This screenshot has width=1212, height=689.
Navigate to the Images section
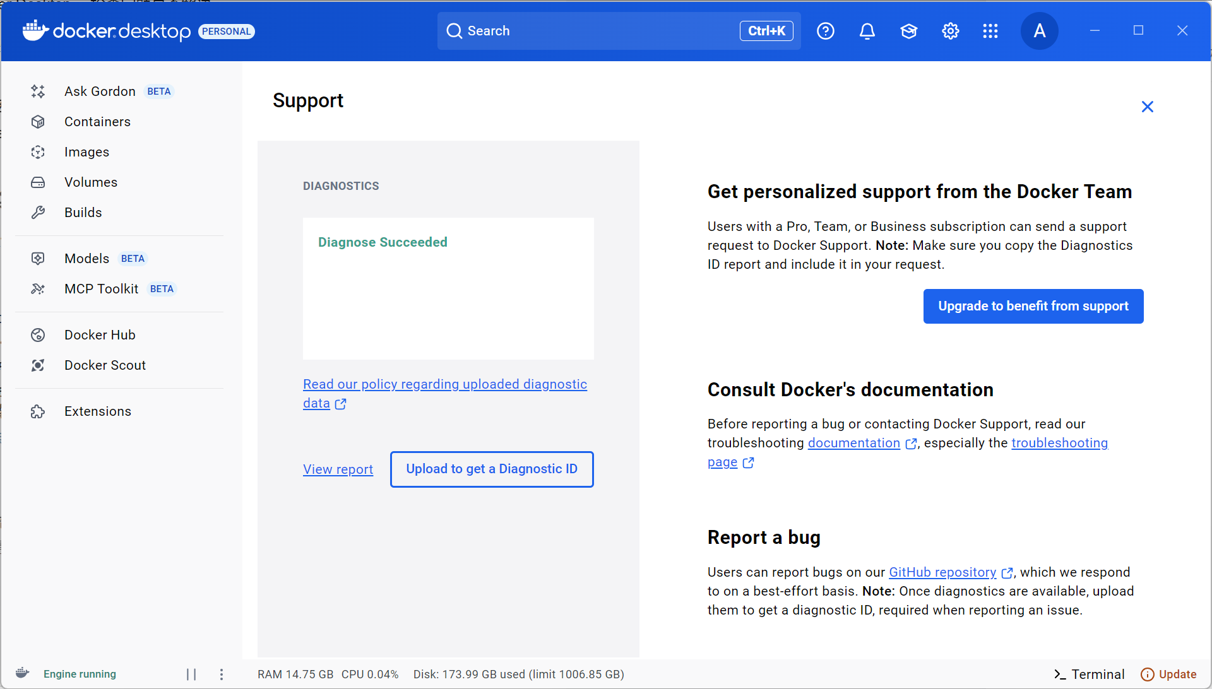(87, 152)
